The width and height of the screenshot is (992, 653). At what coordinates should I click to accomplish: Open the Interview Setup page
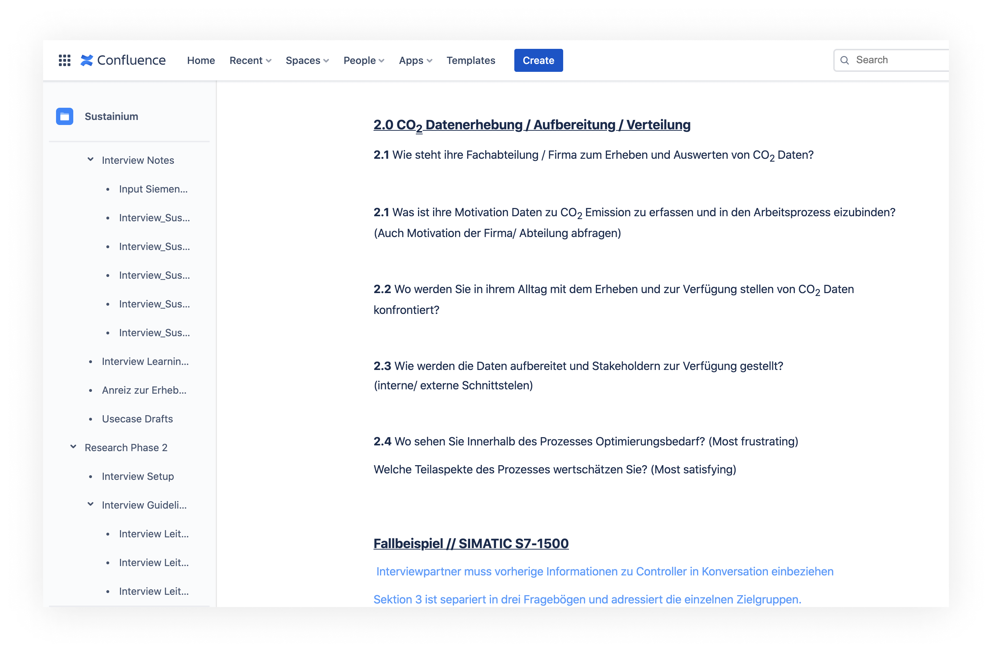[138, 476]
